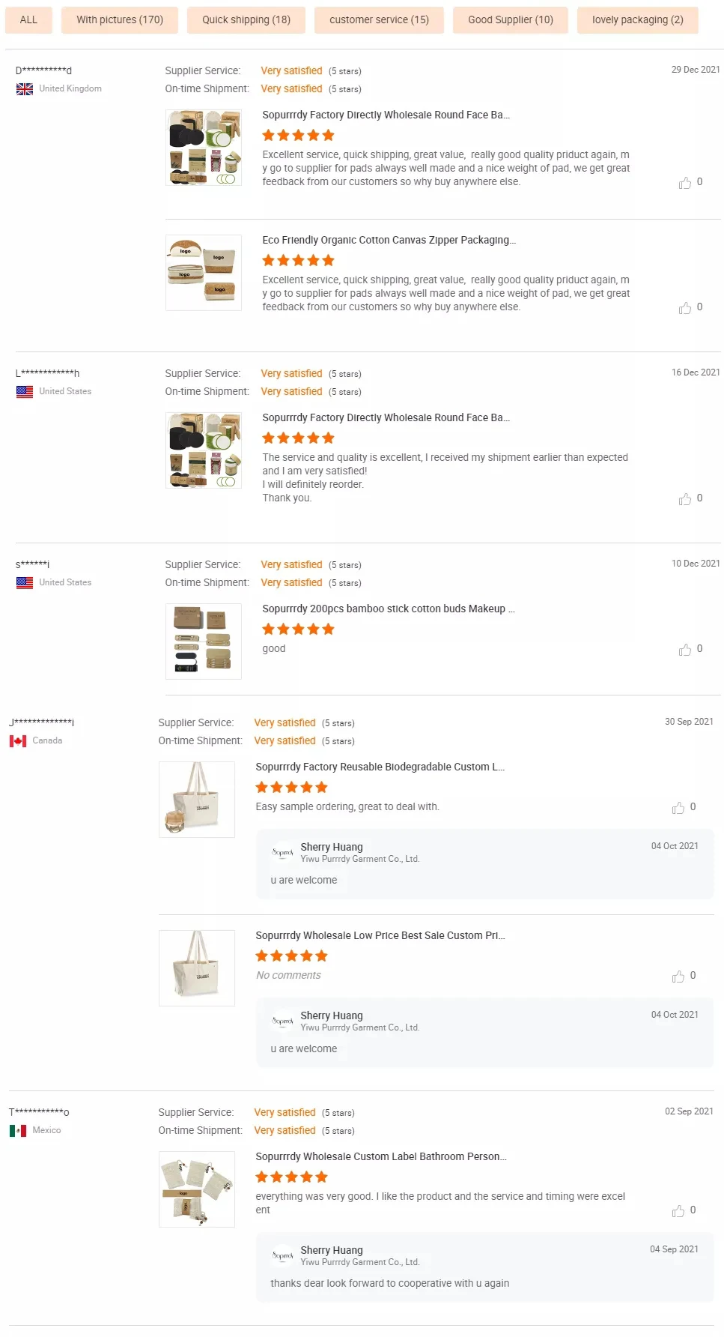The image size is (724, 1337).
Task: Like the Mexico buyer's review
Action: [x=678, y=1211]
